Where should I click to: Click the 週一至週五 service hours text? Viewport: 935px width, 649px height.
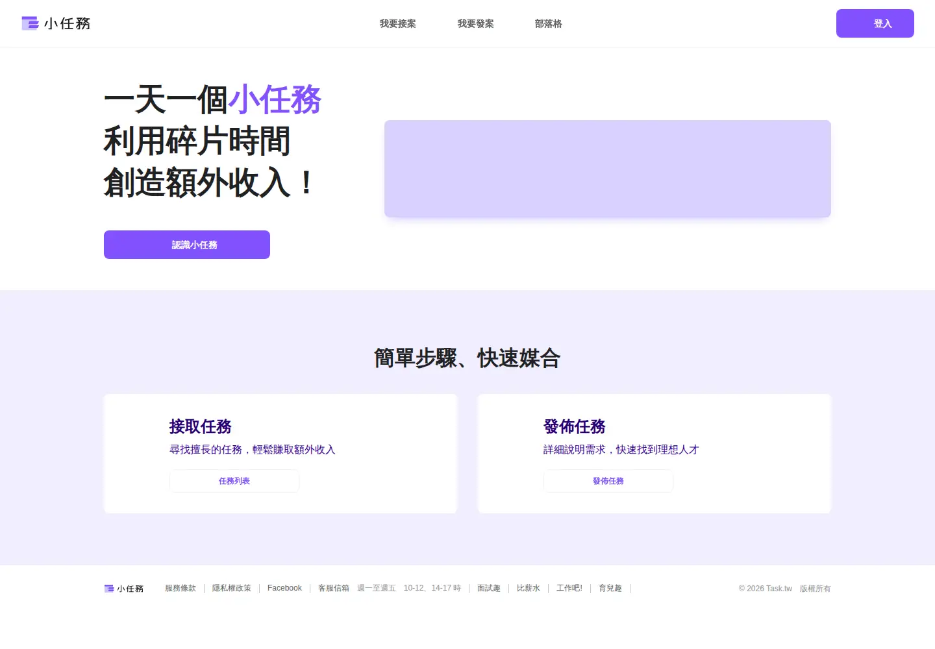pyautogui.click(x=377, y=588)
